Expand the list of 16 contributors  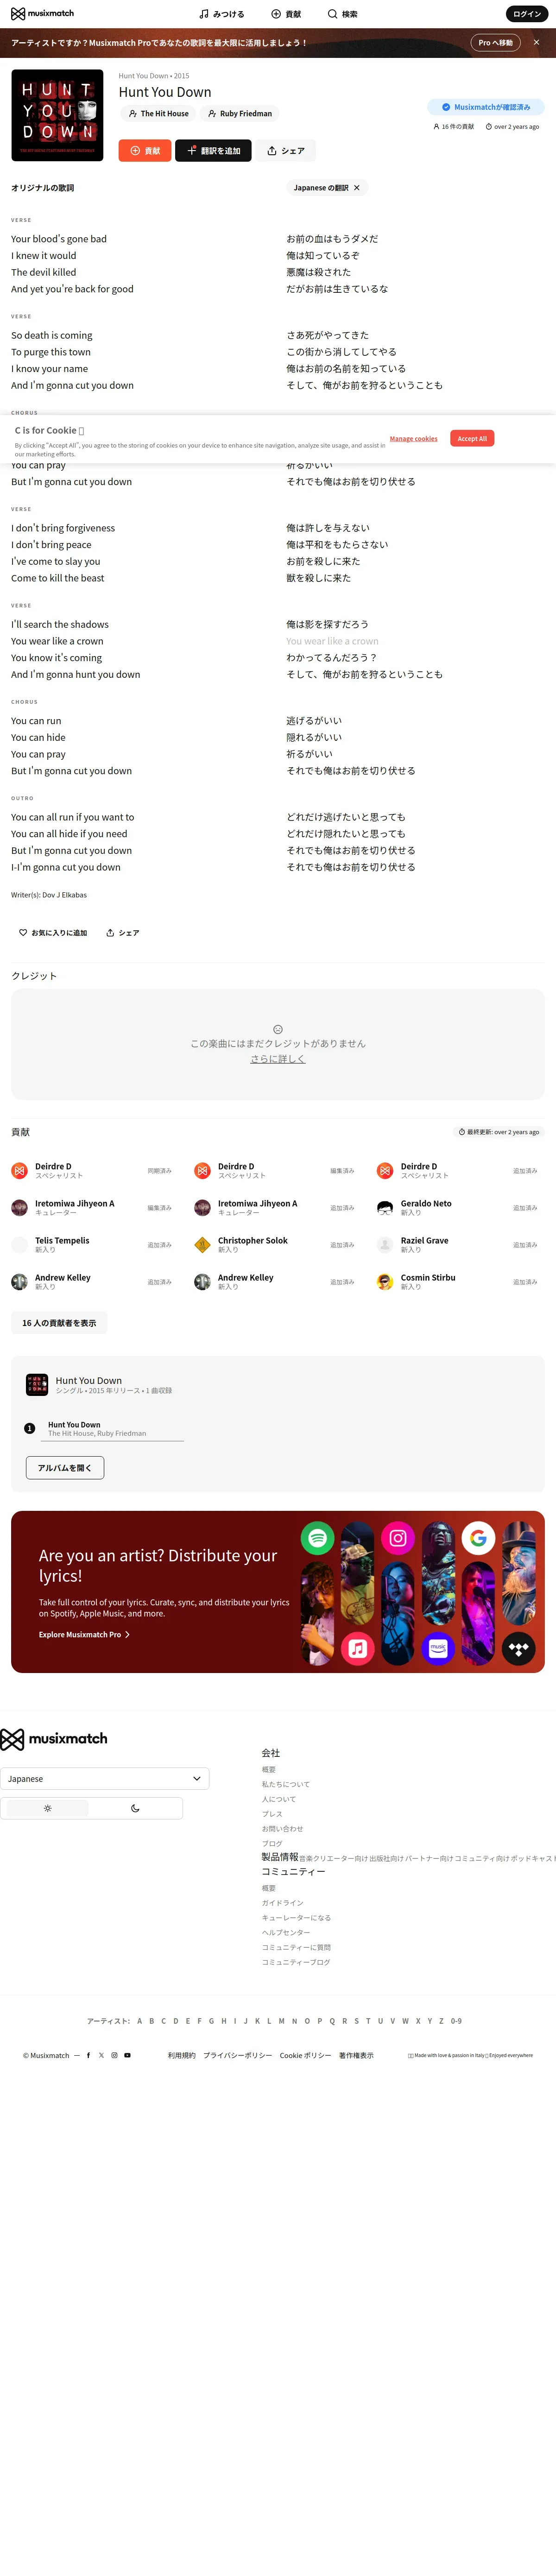pyautogui.click(x=59, y=1323)
